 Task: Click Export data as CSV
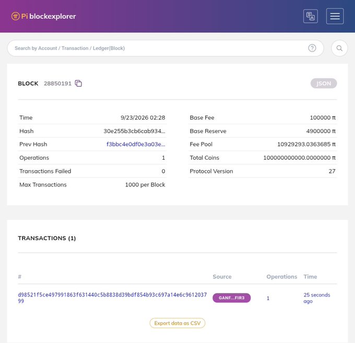click(x=177, y=323)
